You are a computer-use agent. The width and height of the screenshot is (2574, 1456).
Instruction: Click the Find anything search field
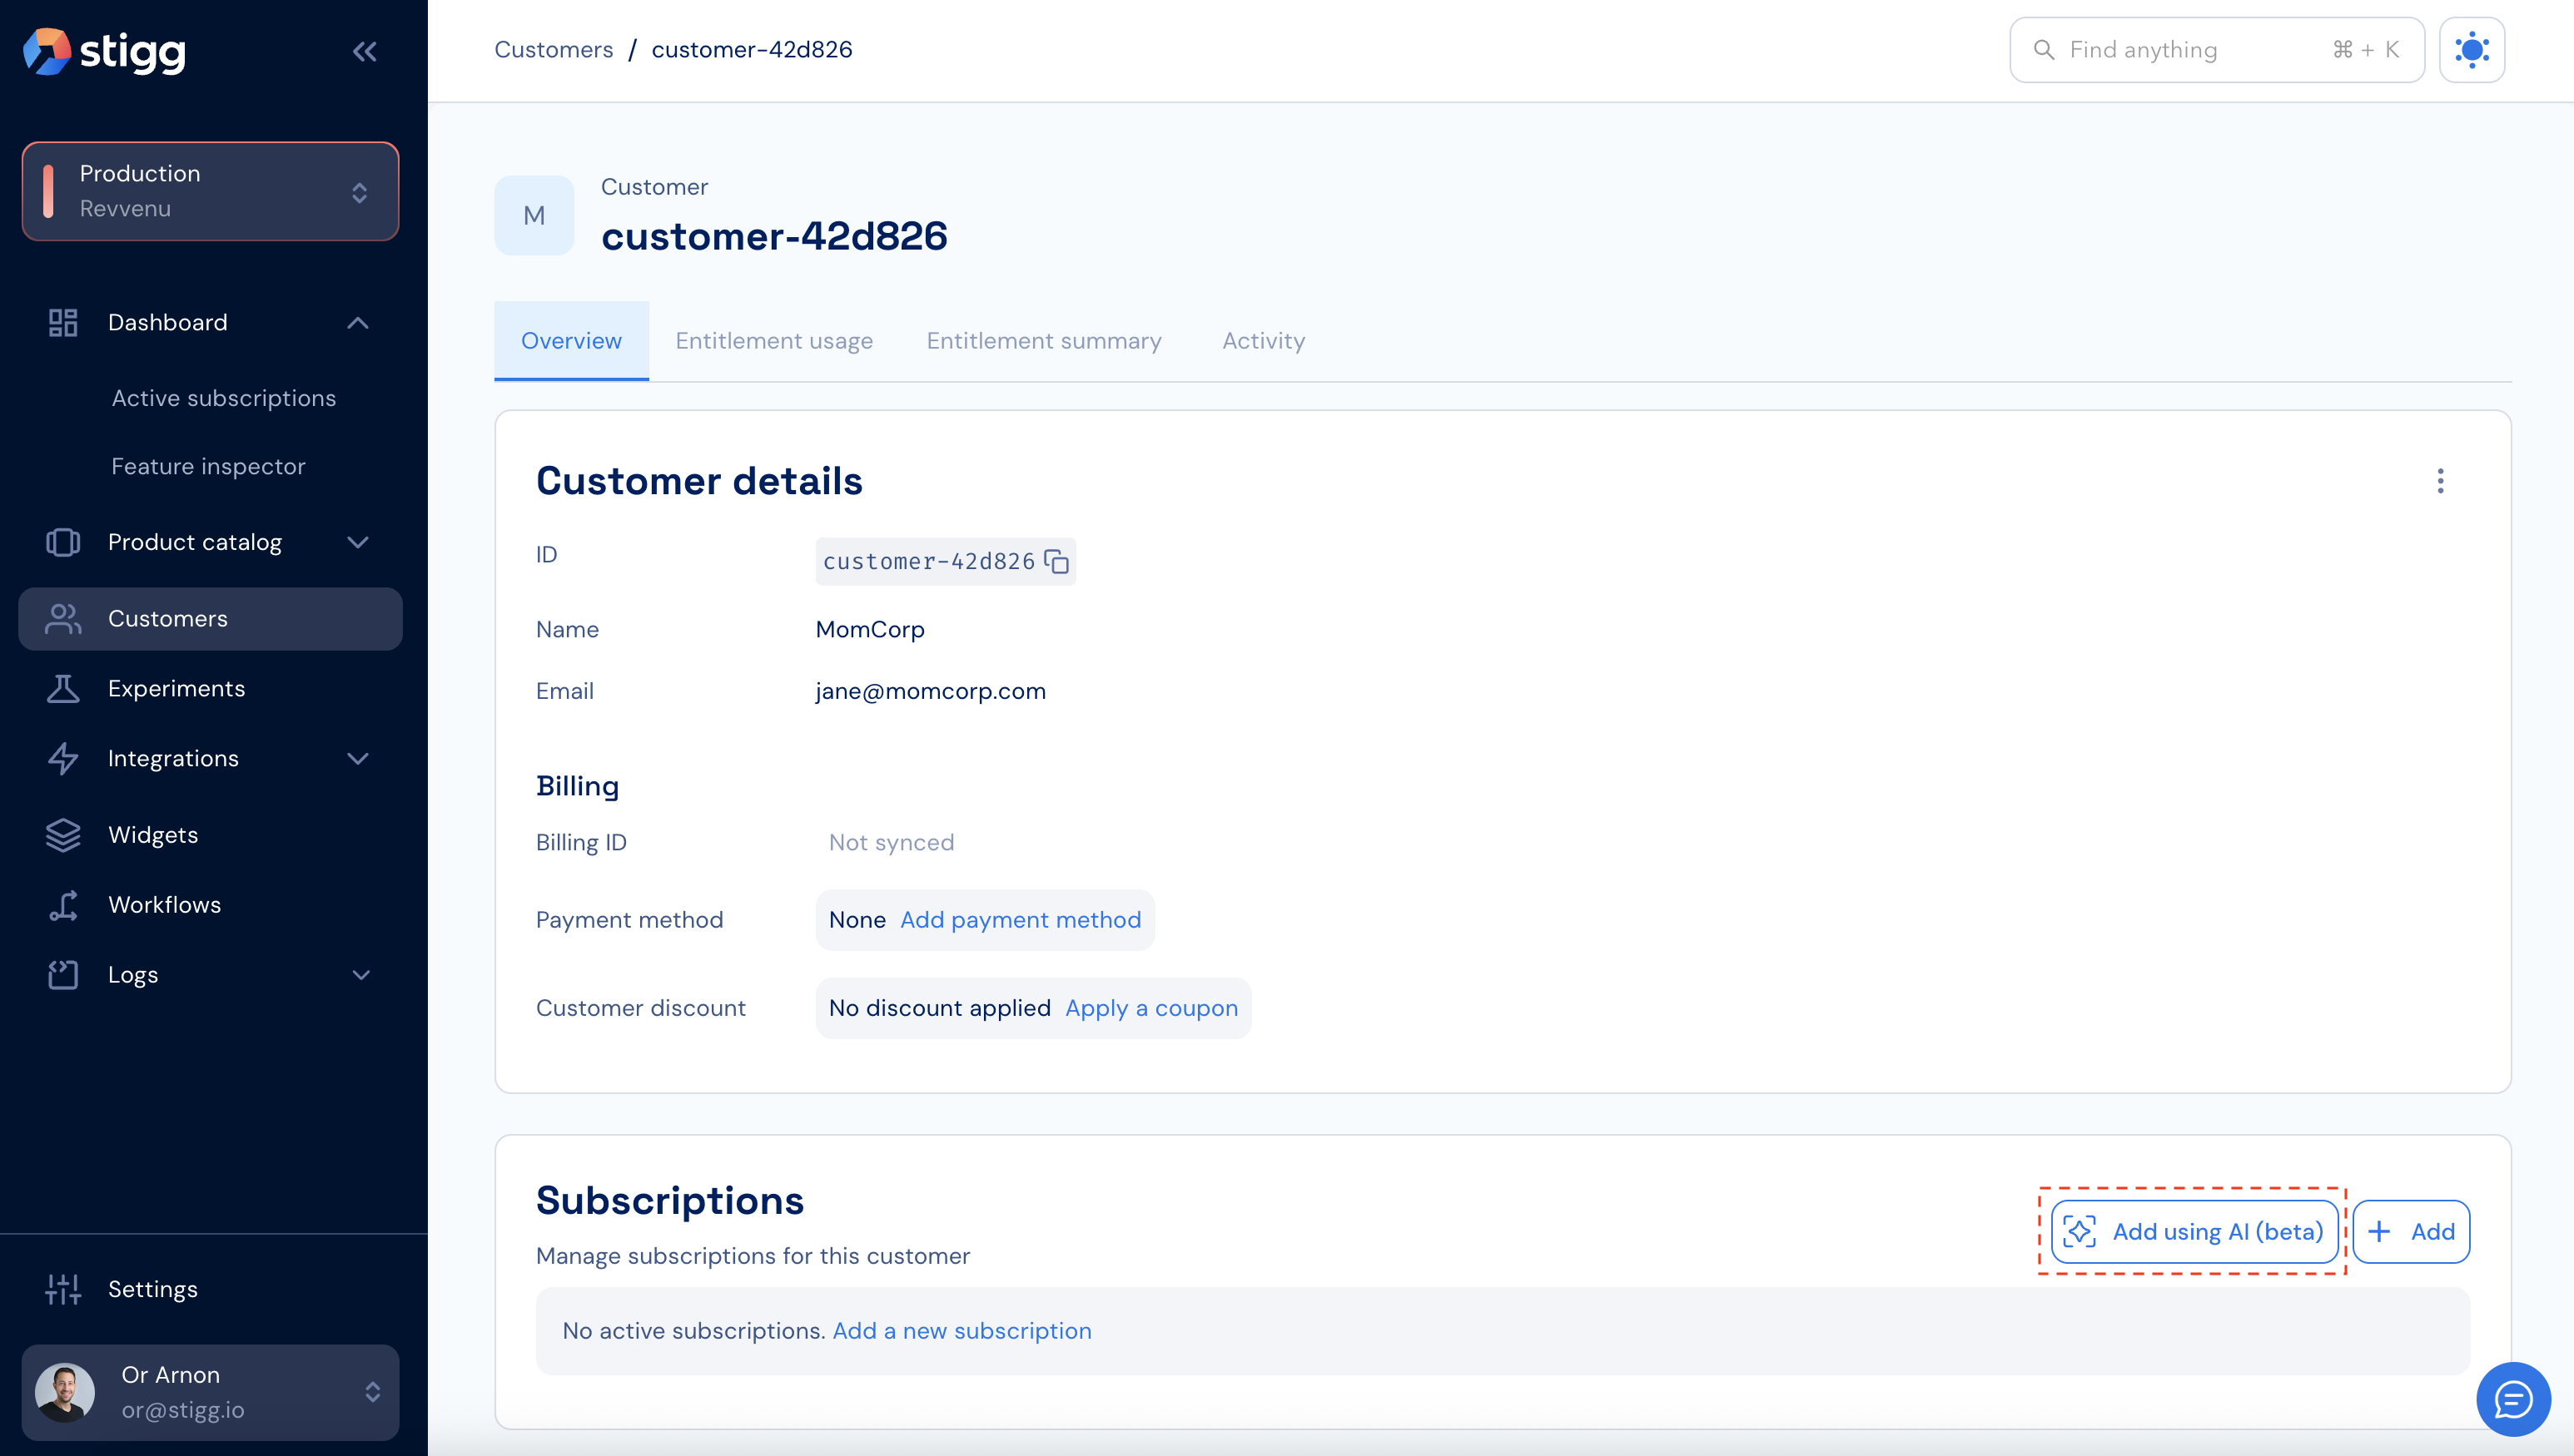2216,50
